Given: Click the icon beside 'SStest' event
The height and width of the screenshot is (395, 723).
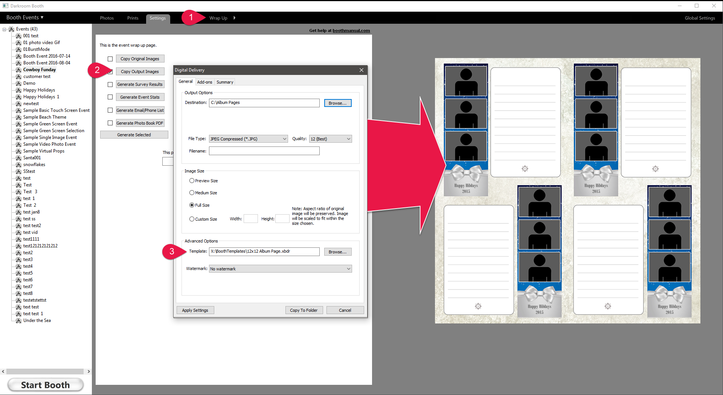Looking at the screenshot, I should coord(18,171).
